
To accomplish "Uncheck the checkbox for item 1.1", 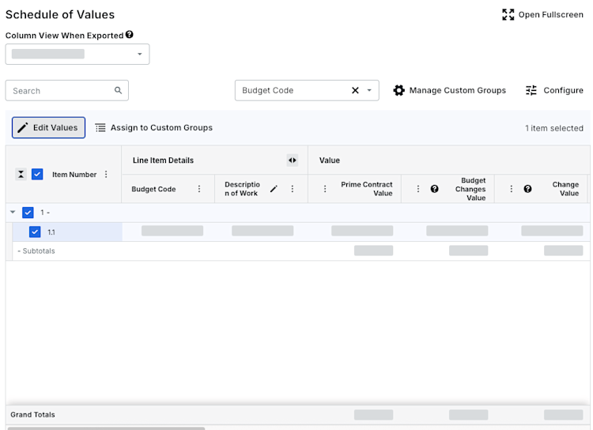I will coord(35,232).
